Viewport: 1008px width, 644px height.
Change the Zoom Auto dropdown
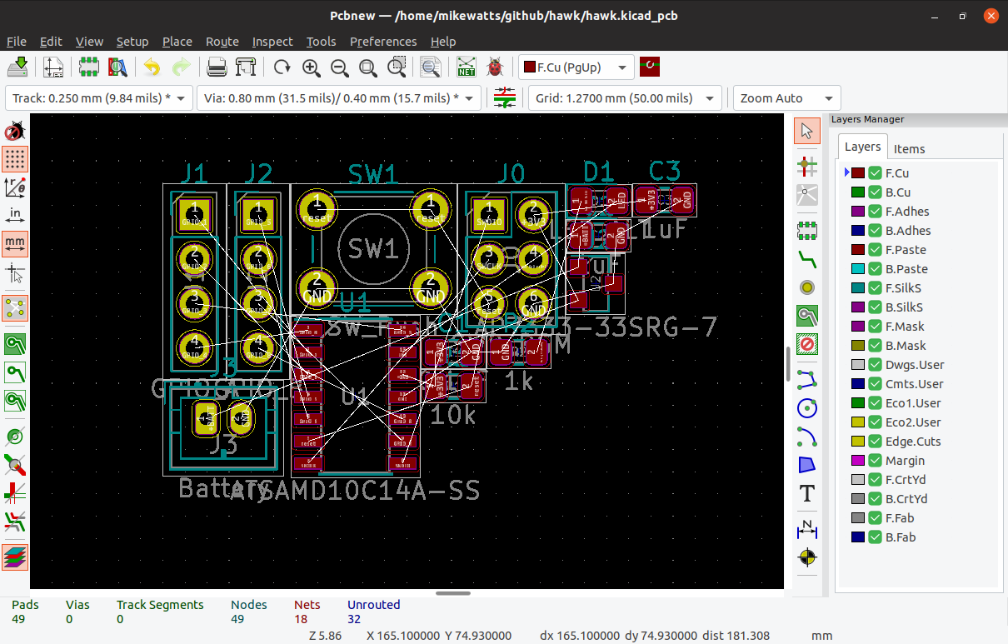[829, 97]
